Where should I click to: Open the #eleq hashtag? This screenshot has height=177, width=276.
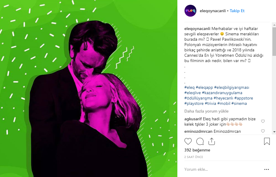(190, 87)
